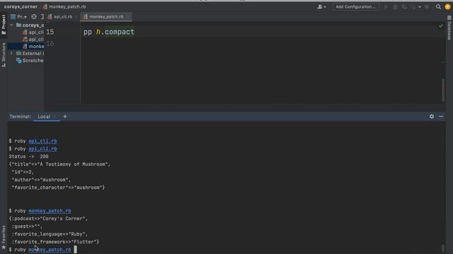
Task: Expand the External Libraries node
Action: pyautogui.click(x=11, y=54)
